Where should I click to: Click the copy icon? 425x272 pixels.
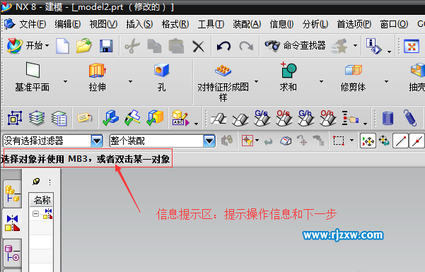[x=154, y=46]
